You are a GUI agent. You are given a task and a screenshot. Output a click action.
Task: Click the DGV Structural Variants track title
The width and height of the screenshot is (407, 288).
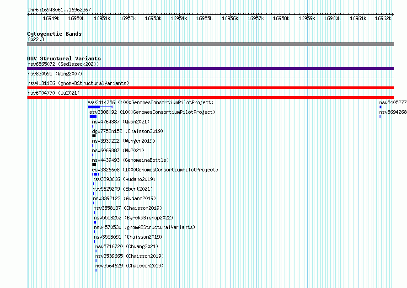[64, 59]
